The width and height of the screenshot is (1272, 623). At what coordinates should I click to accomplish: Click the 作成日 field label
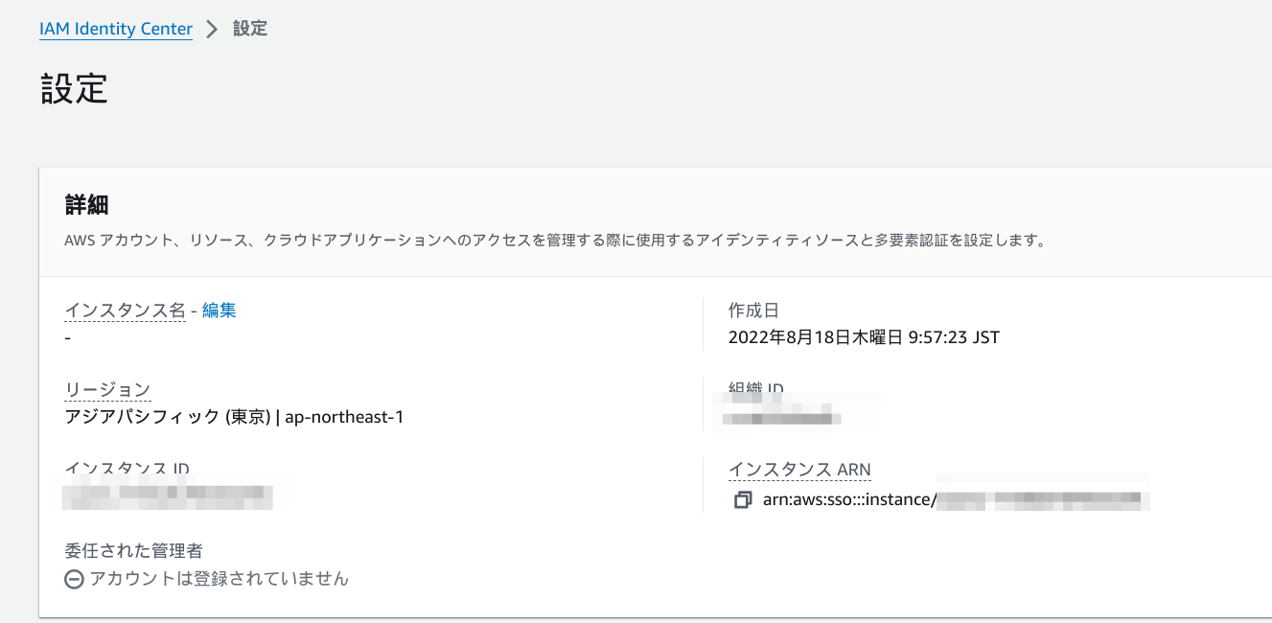click(753, 310)
